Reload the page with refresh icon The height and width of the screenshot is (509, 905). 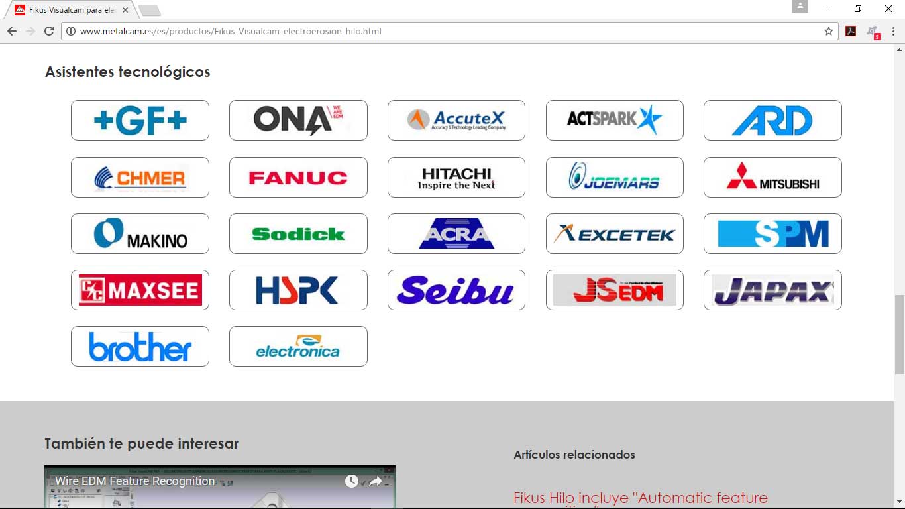(48, 31)
